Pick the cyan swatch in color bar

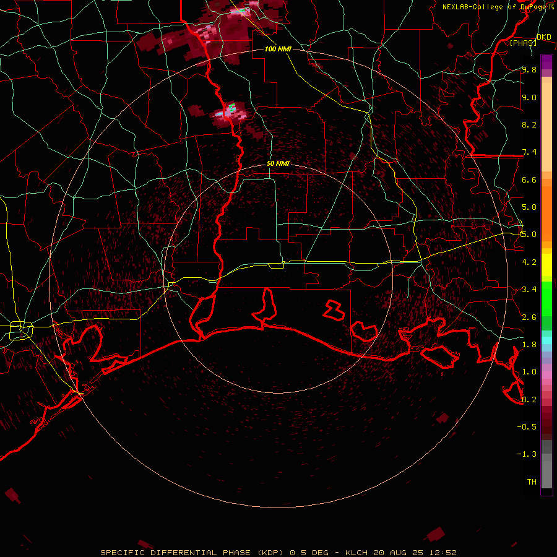point(546,340)
